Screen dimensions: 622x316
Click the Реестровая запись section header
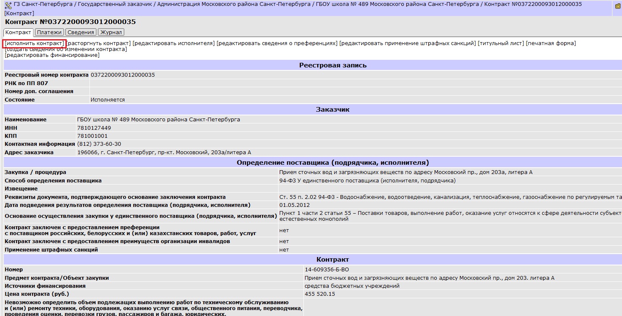333,65
